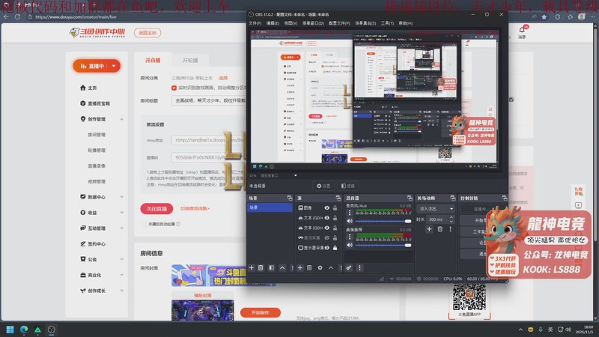The width and height of the screenshot is (599, 337).
Task: Adjust the 桌面音频 volume slider
Action: point(382,246)
